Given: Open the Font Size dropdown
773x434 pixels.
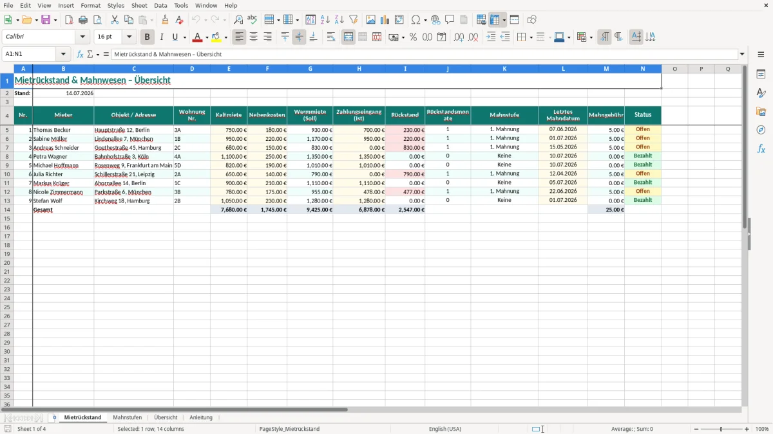Looking at the screenshot, I should [129, 37].
